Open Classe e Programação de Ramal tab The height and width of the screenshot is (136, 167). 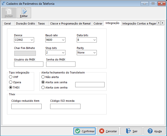pos(70,23)
